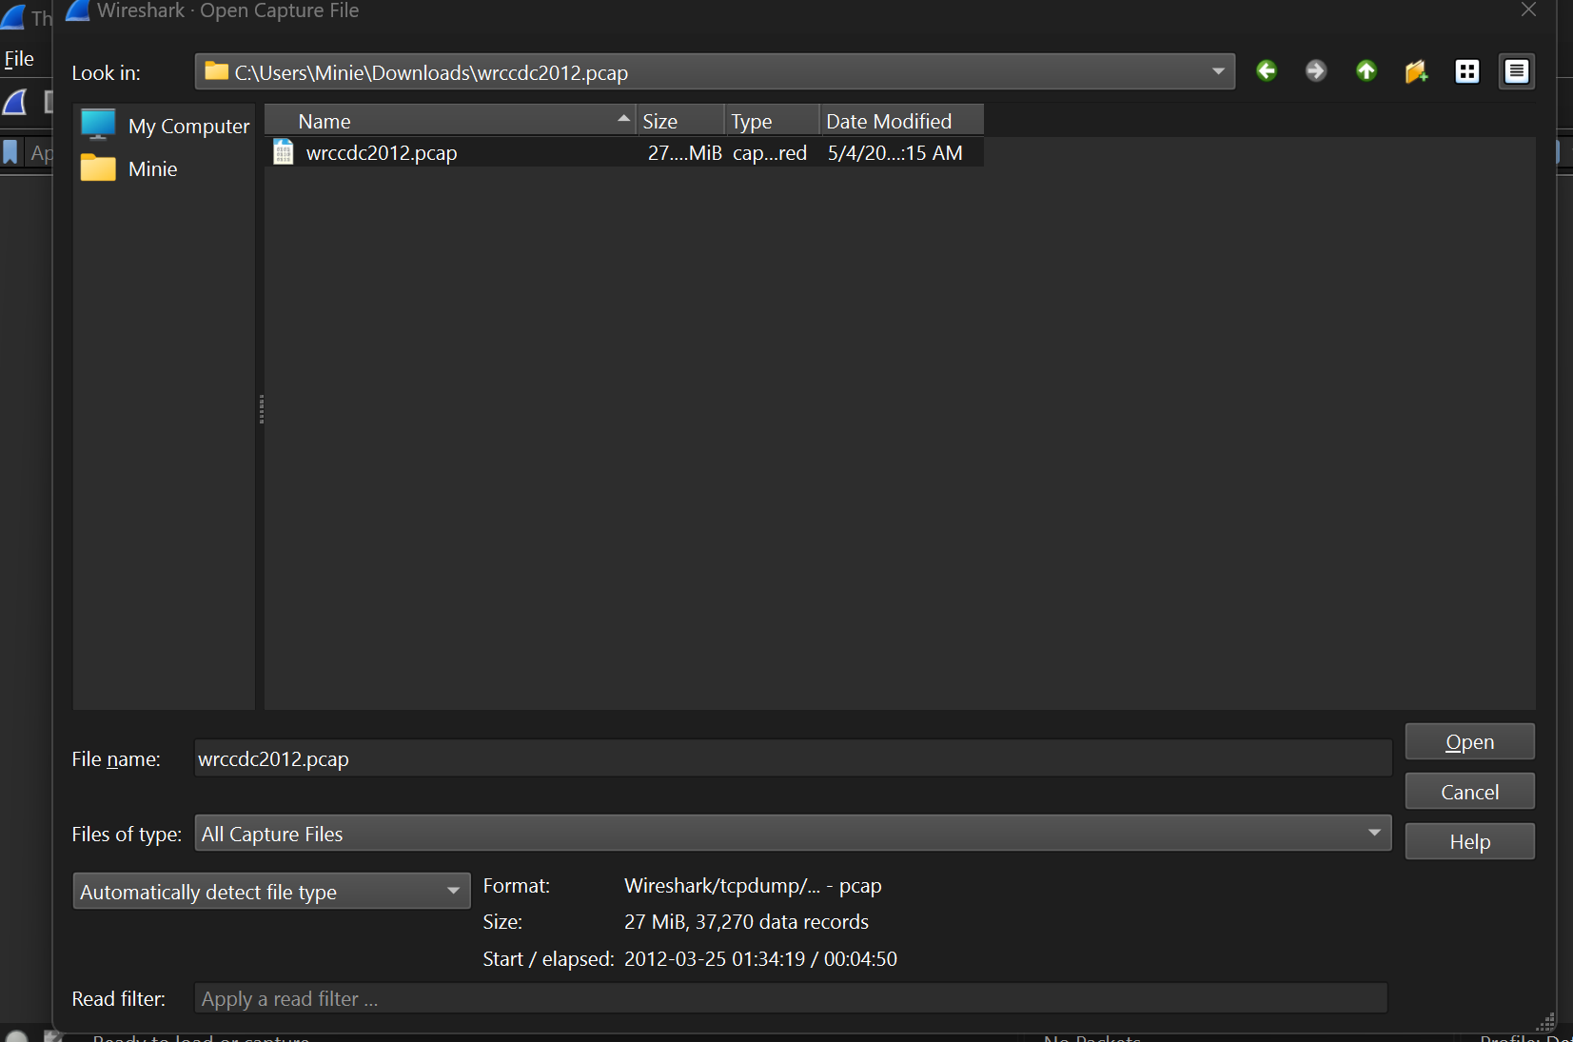The height and width of the screenshot is (1042, 1573).
Task: Click the 27....MiB size cell
Action: [x=684, y=153]
